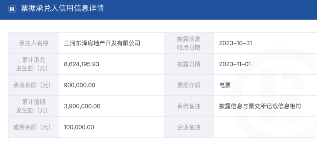Viewport: 317px width, 142px height.
Task: Click the 披露日期 label
Action: click(189, 64)
